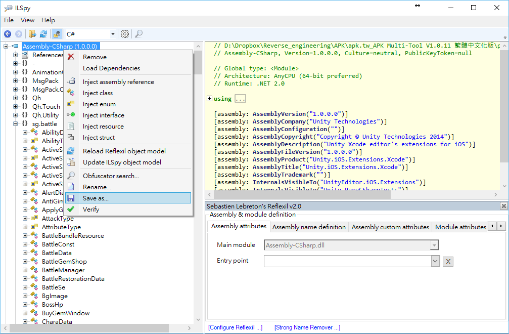Open search with the magnifier toolbar icon
This screenshot has height=334, width=509.
click(x=138, y=34)
